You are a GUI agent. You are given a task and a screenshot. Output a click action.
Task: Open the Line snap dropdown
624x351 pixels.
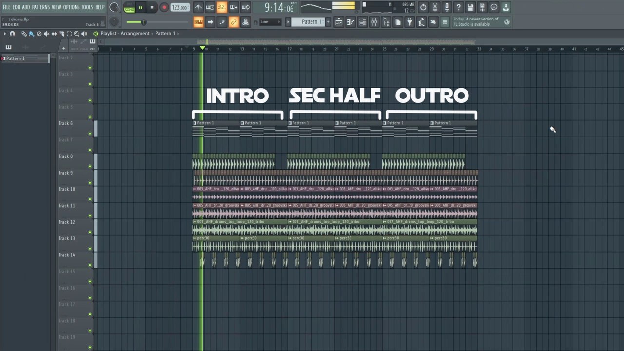(x=270, y=22)
